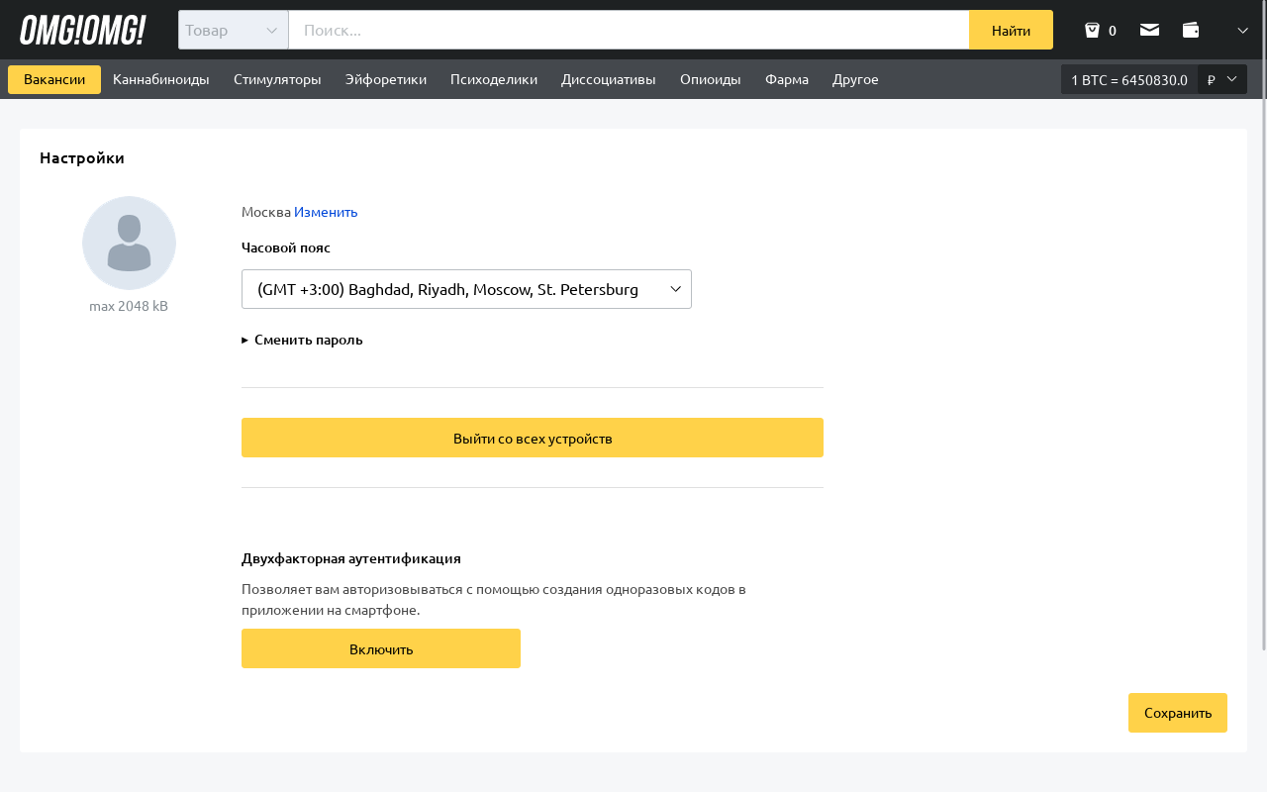The width and height of the screenshot is (1267, 792).
Task: Click Включить two-factor authentication button
Action: coord(381,648)
